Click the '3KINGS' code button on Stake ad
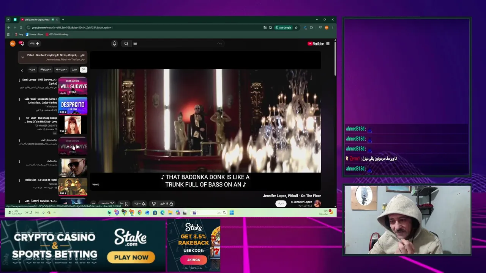The width and height of the screenshot is (486, 273). click(193, 260)
